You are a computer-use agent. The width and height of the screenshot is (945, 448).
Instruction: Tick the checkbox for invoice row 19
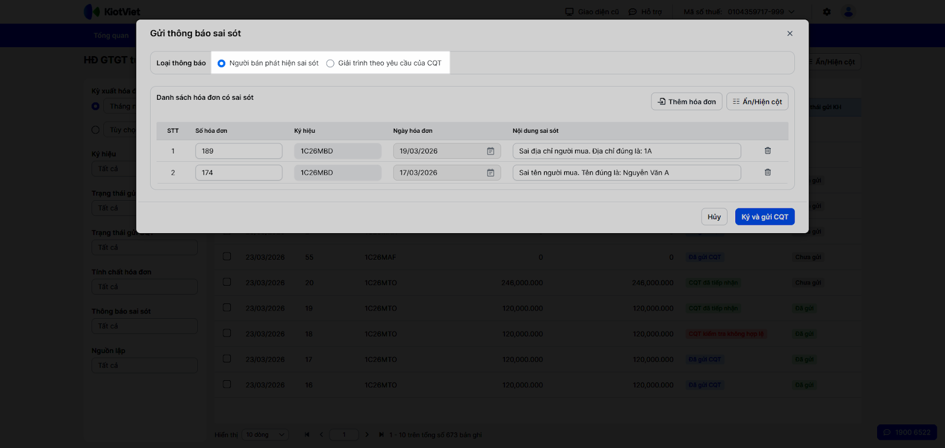coord(227,308)
